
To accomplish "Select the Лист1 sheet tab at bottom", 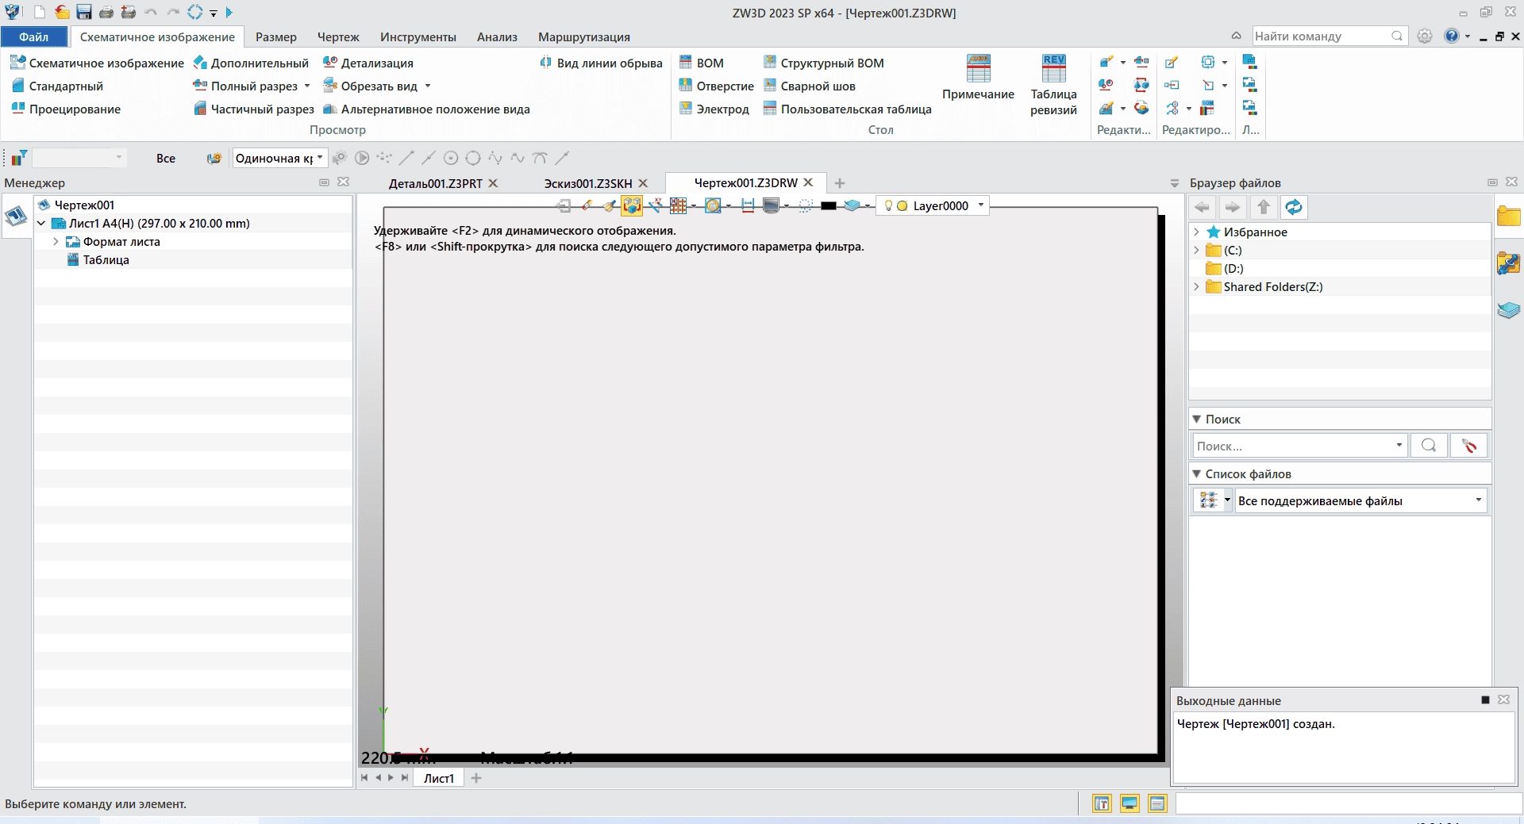I will (x=439, y=778).
